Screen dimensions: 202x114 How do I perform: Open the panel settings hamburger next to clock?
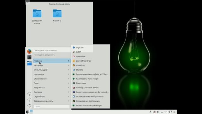click(174, 112)
